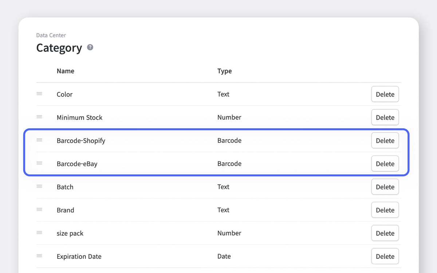
Task: Delete the Color attribute
Action: coord(385,94)
